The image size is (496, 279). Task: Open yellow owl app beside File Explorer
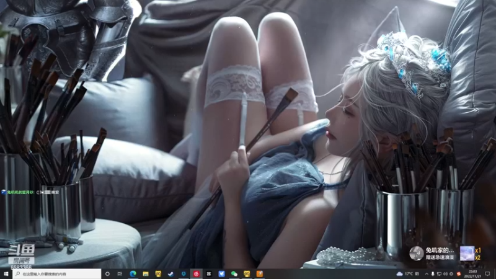[158, 274]
